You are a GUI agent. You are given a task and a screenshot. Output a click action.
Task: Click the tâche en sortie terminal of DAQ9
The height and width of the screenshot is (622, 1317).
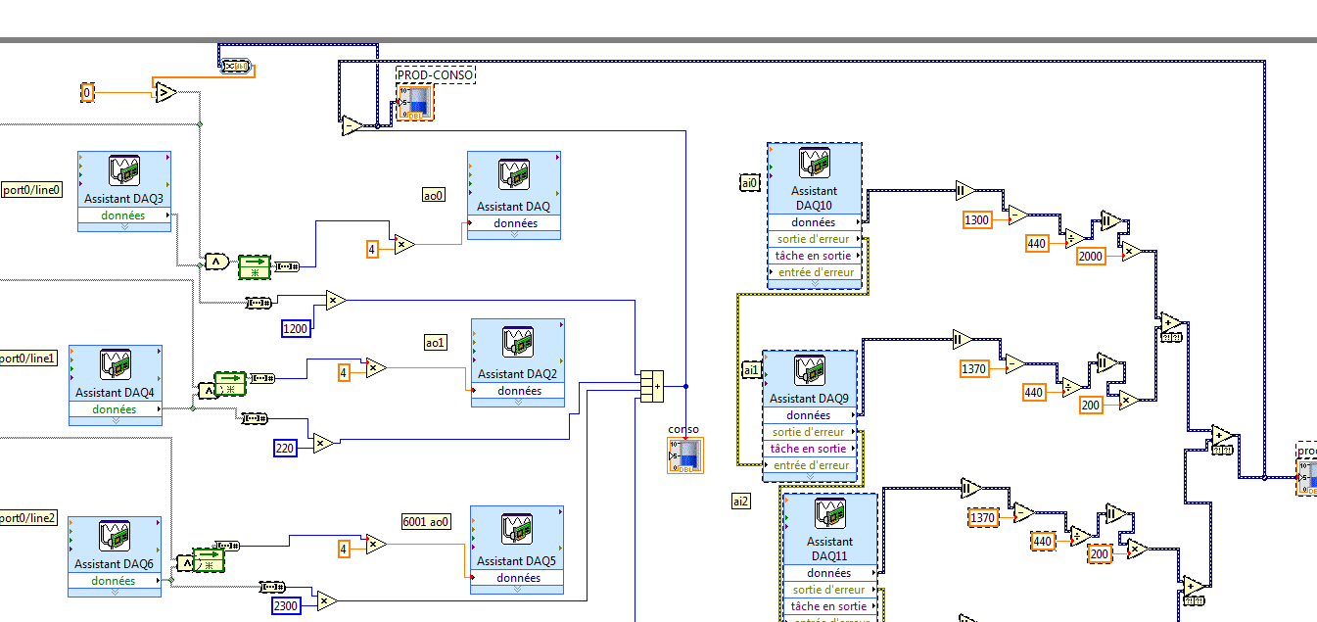pyautogui.click(x=810, y=449)
